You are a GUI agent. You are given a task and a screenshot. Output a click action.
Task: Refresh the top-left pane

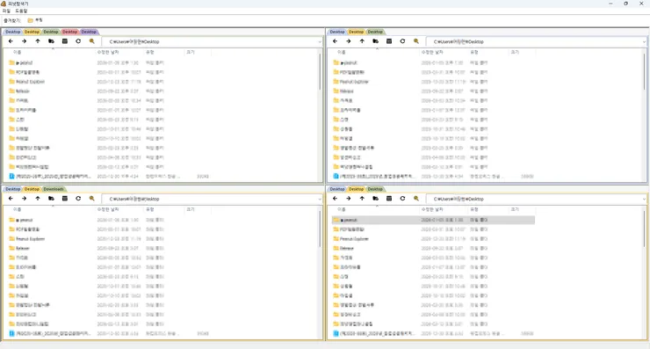pyautogui.click(x=78, y=41)
